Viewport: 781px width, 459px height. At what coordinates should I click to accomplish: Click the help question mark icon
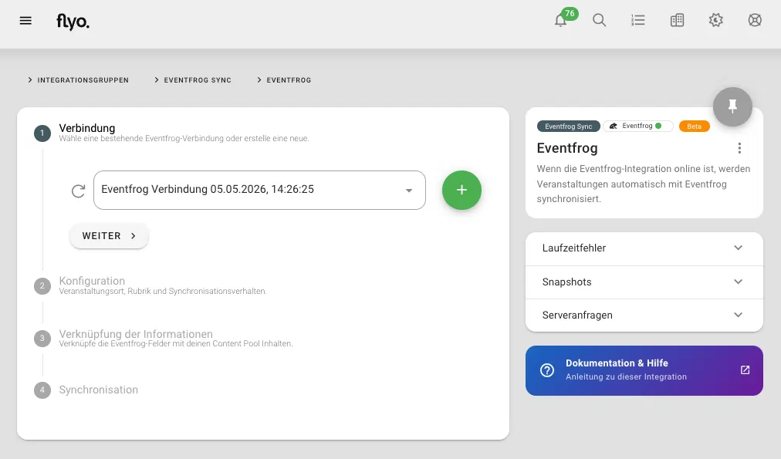click(547, 370)
